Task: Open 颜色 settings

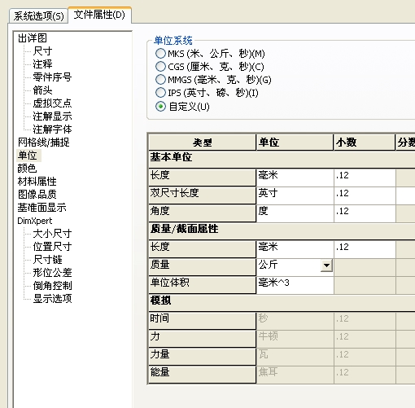Action: [x=27, y=169]
